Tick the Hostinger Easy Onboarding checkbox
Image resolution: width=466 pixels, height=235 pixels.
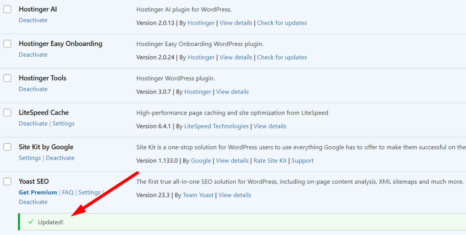[x=7, y=44]
